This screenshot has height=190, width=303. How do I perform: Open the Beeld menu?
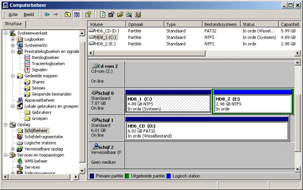[29, 14]
